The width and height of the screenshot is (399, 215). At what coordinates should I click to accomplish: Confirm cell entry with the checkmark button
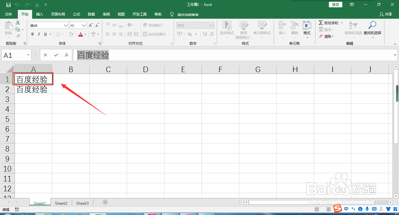point(56,55)
